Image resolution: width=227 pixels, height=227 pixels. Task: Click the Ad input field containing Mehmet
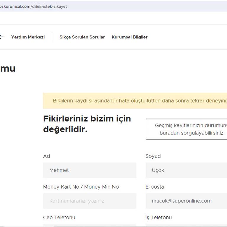click(x=90, y=170)
